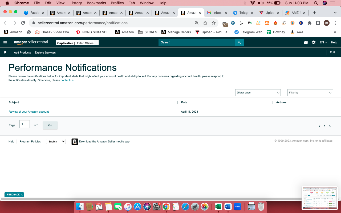Switch to the Facebook tab
341x213 pixels.
click(34, 13)
